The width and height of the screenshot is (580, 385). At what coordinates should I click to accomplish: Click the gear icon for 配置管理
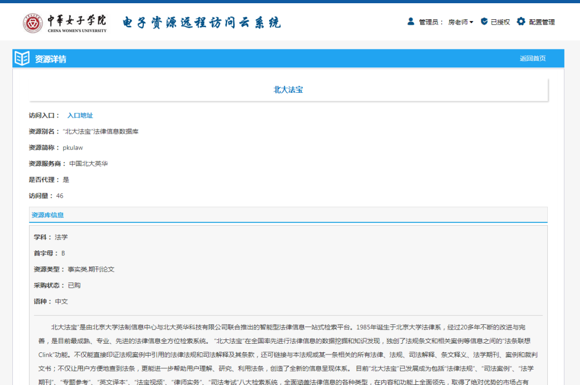[520, 22]
